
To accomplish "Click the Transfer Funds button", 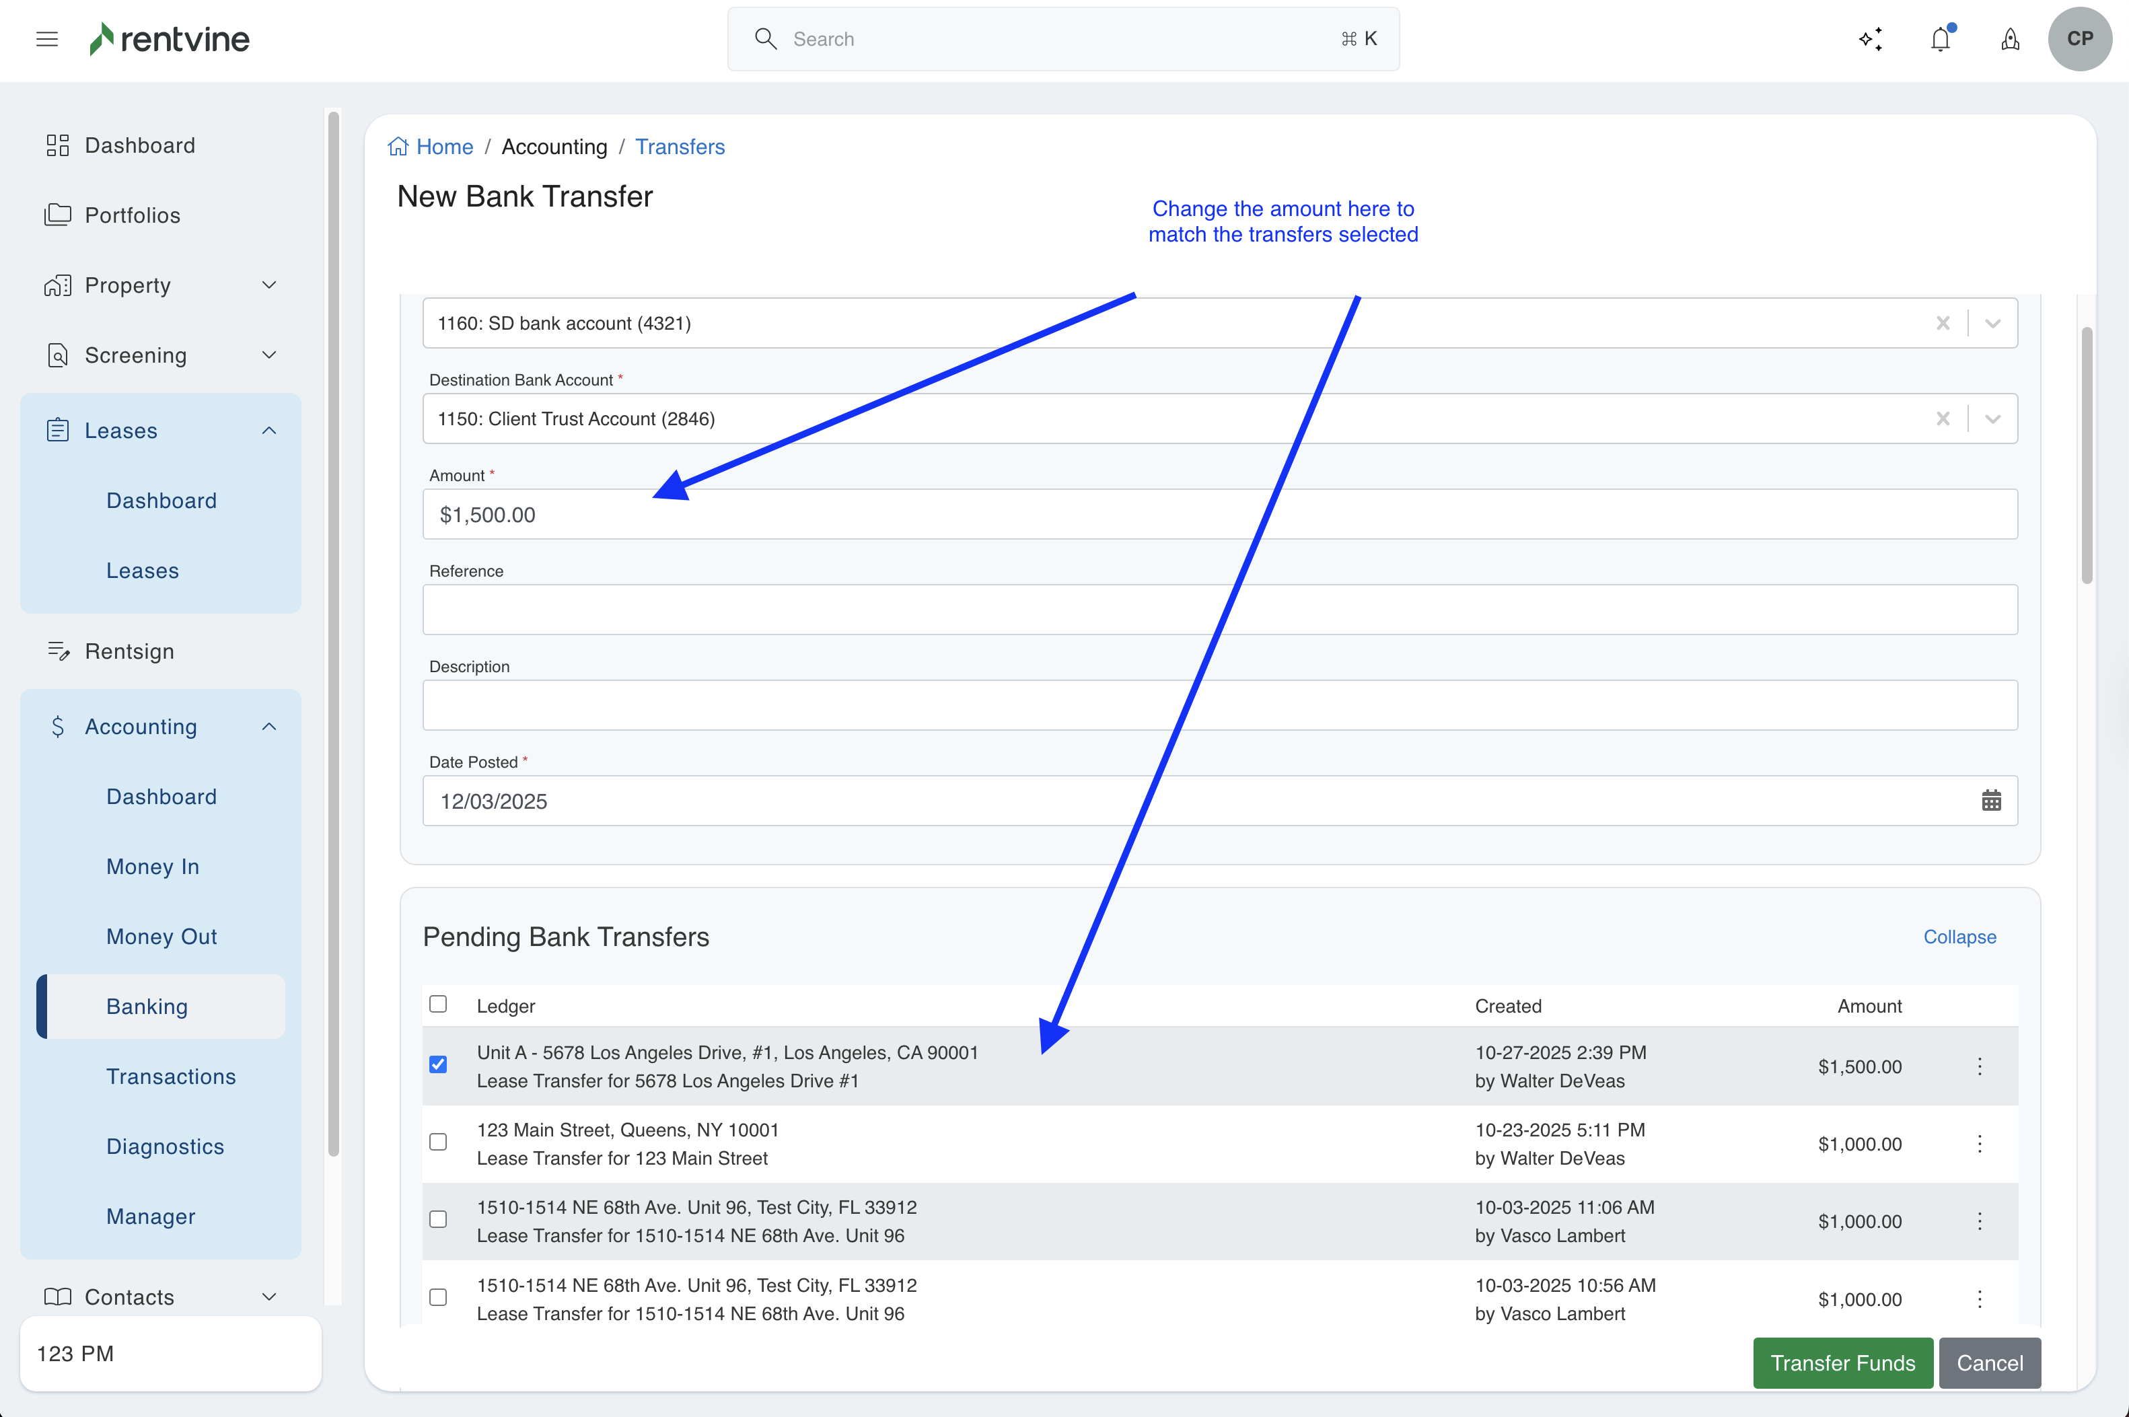I will coord(1842,1362).
